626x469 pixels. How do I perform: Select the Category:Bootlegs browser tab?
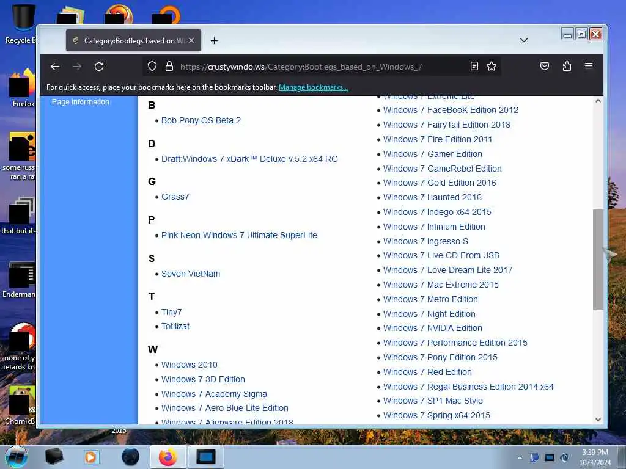pyautogui.click(x=133, y=40)
